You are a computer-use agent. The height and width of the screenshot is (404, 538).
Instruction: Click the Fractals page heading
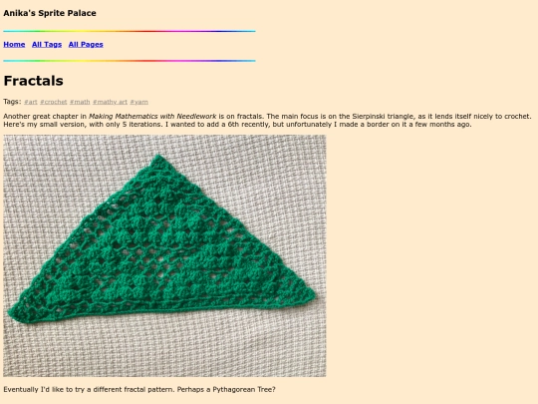33,81
